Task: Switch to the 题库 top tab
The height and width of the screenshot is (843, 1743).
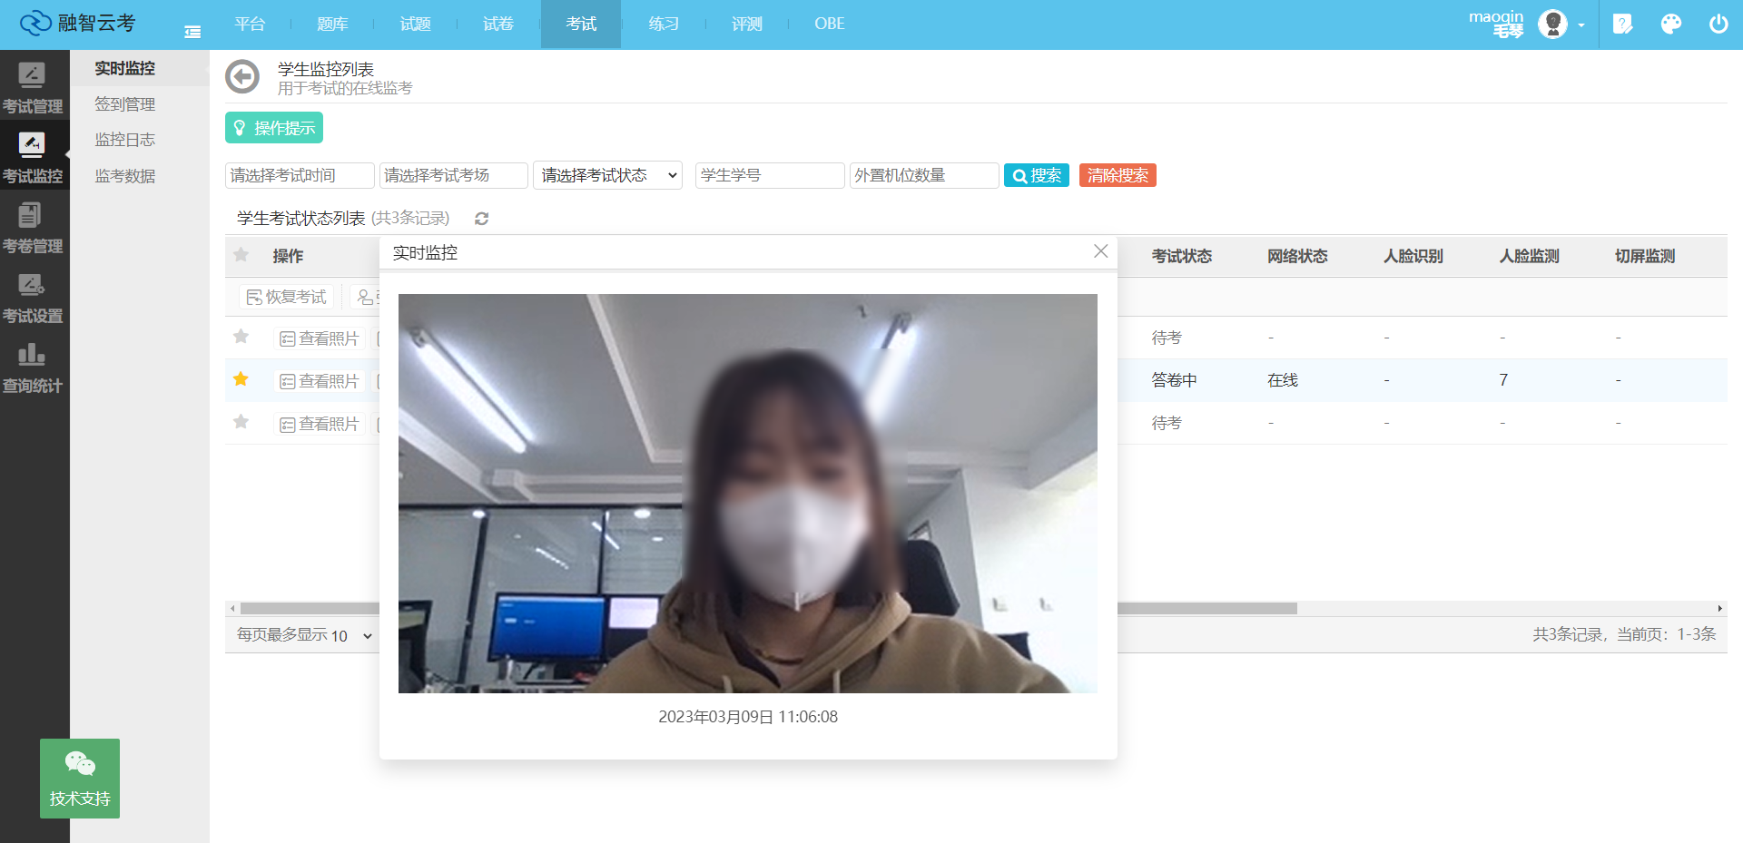Action: pos(332,25)
